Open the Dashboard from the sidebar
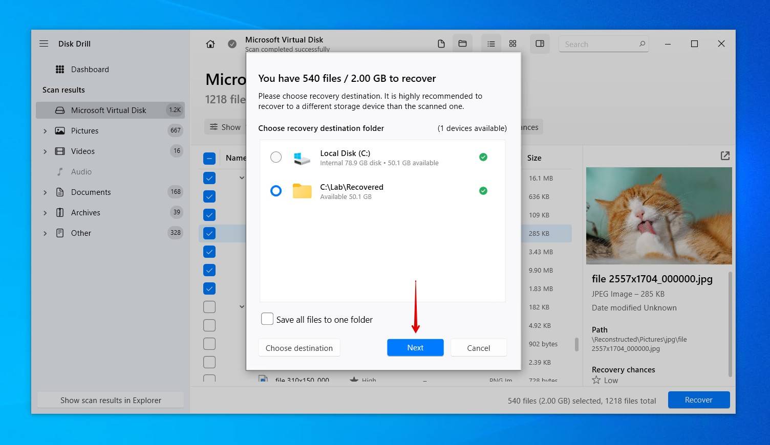Image resolution: width=770 pixels, height=445 pixels. [90, 70]
